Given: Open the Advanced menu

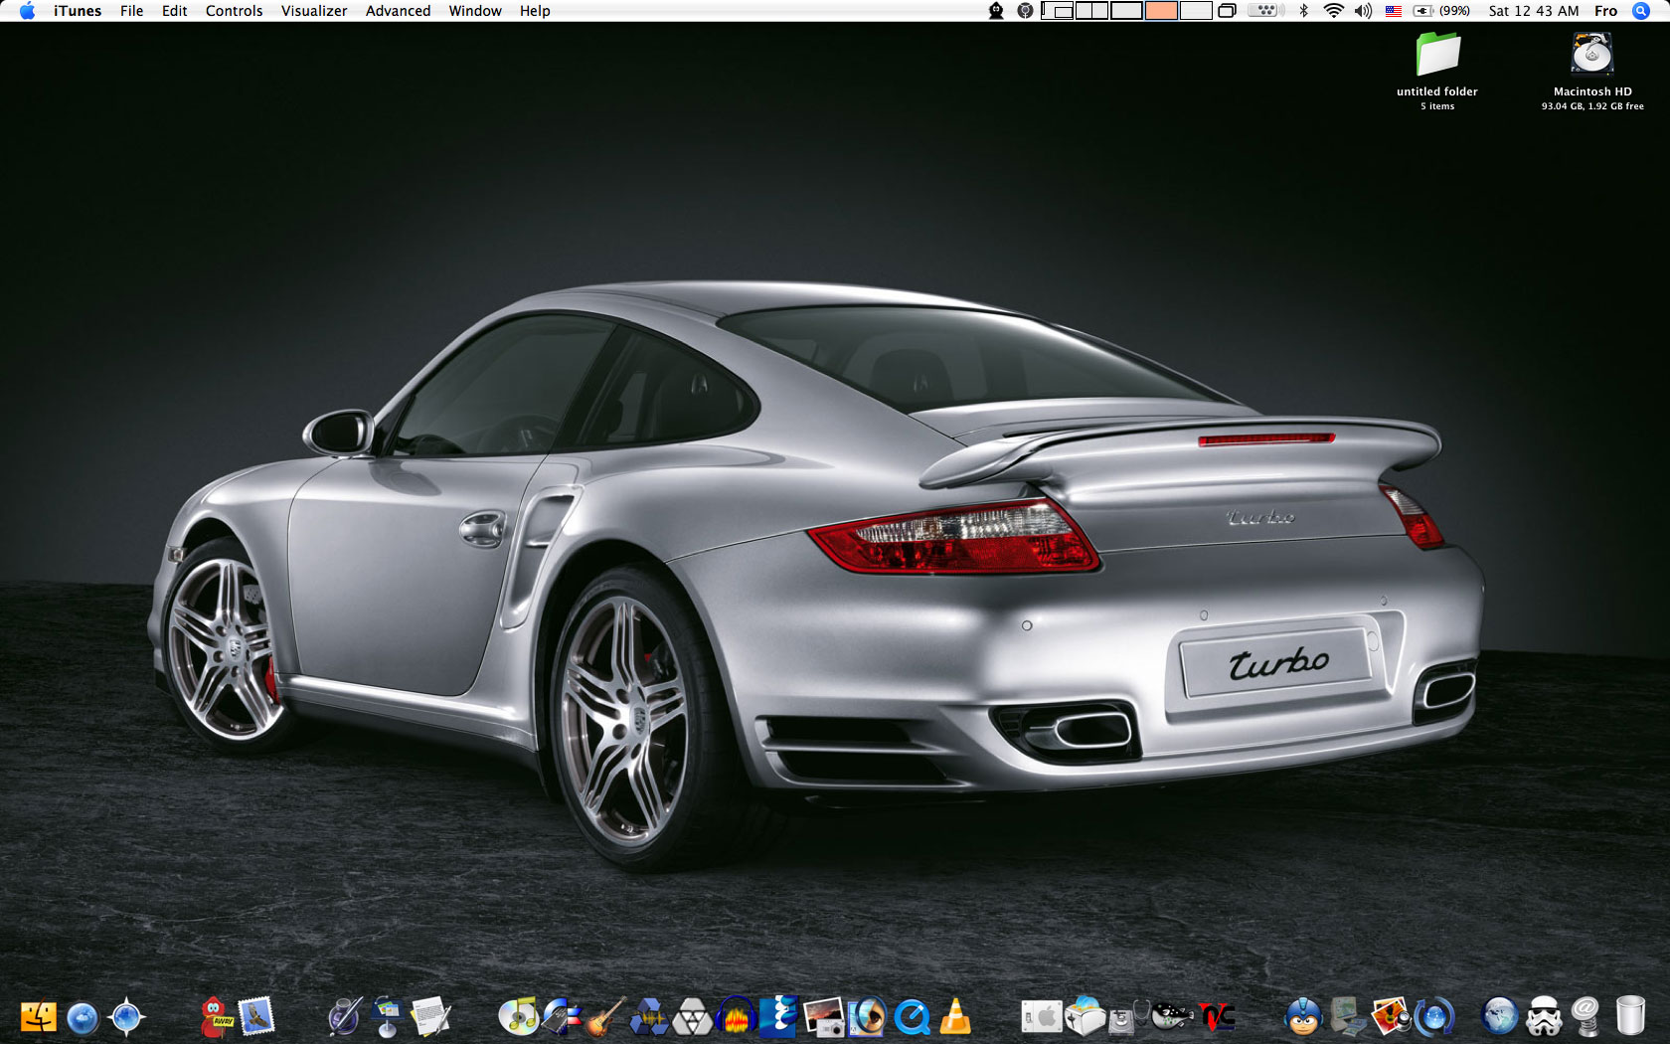Looking at the screenshot, I should [398, 11].
